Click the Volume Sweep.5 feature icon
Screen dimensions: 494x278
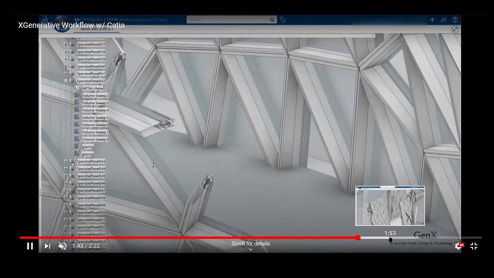[77, 117]
